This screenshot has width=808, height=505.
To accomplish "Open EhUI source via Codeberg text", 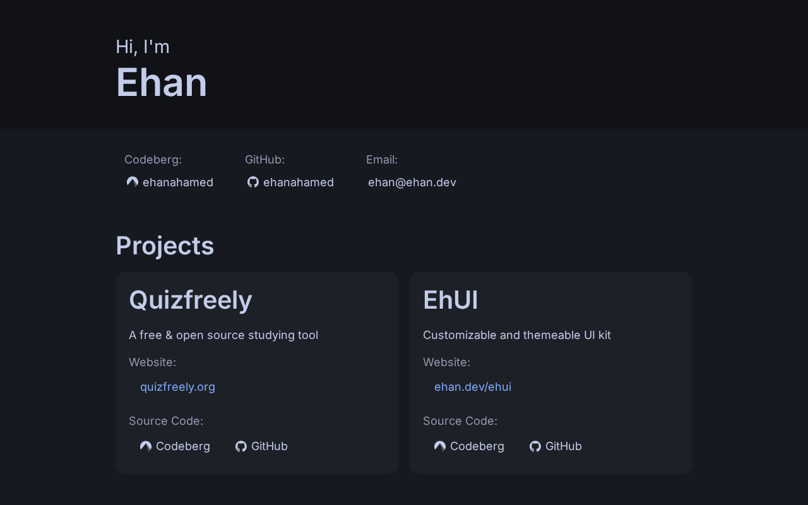I will [x=477, y=446].
